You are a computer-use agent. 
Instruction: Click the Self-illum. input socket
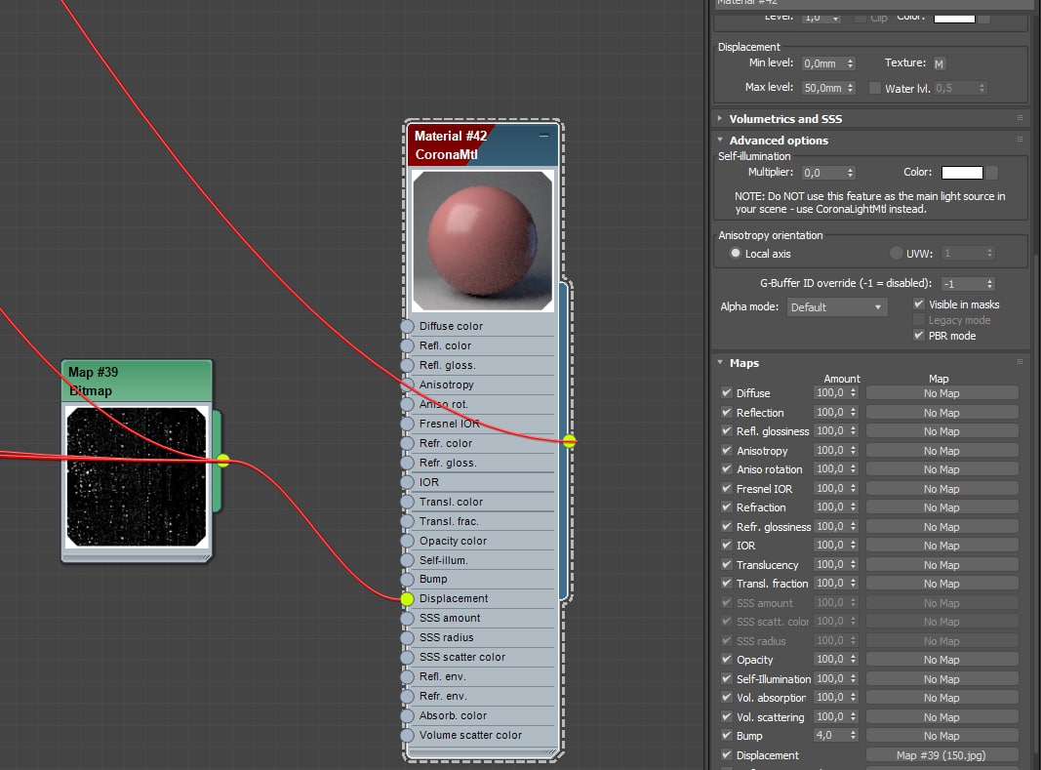407,560
